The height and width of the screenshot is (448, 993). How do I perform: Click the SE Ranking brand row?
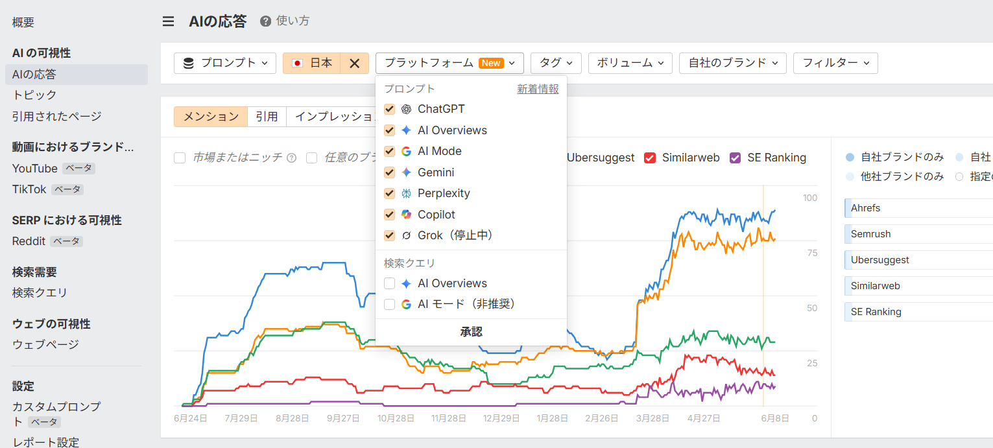[918, 312]
